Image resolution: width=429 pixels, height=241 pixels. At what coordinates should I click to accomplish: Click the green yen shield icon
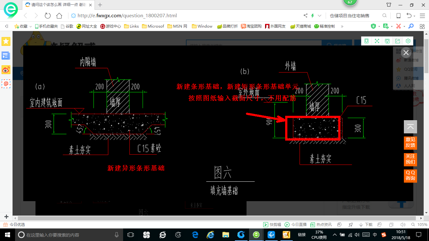[x=373, y=26]
